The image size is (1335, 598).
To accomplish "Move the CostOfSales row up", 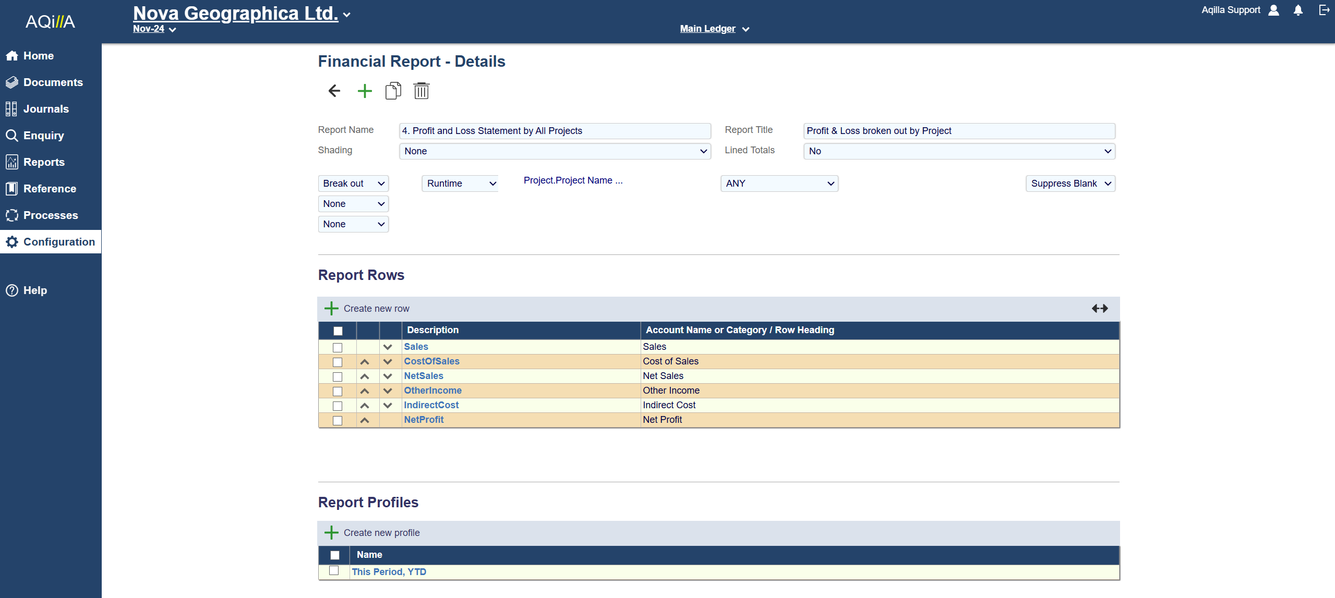I will coord(365,362).
